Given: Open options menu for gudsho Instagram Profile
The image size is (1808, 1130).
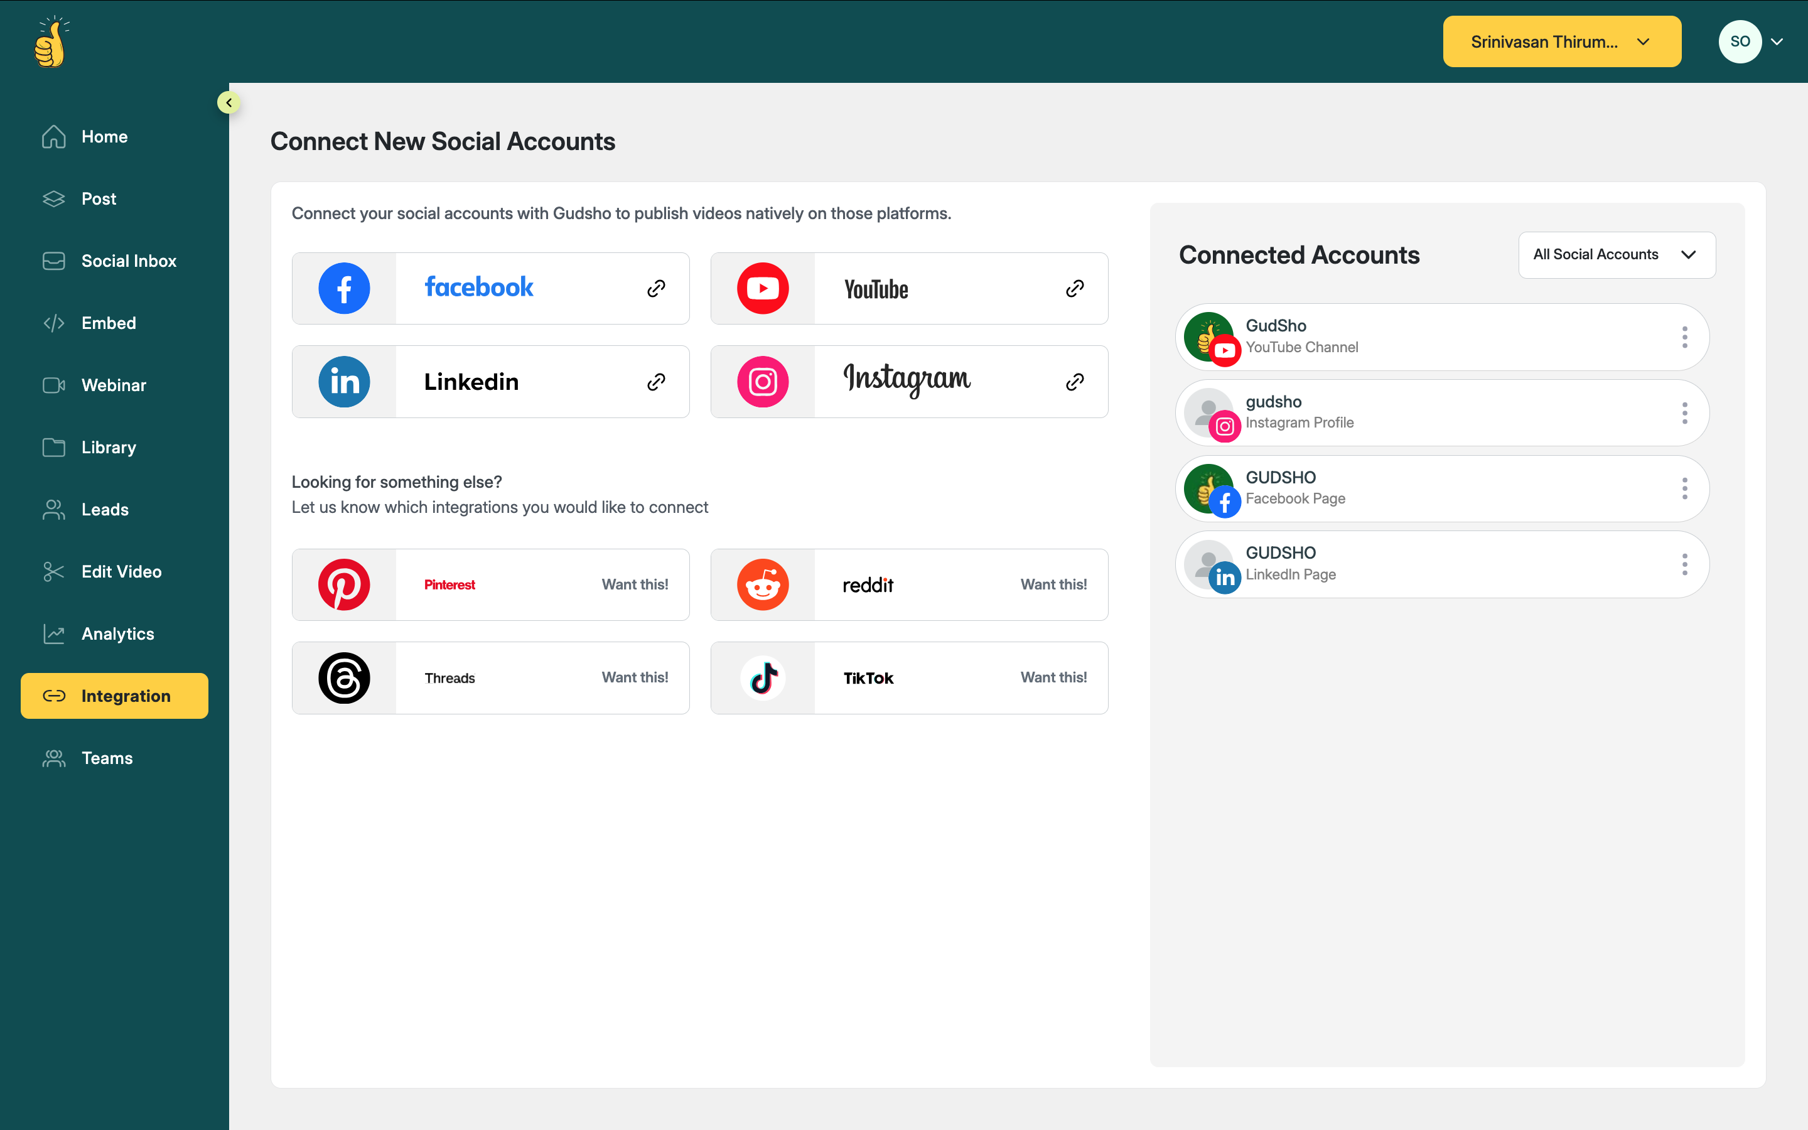Looking at the screenshot, I should point(1684,413).
